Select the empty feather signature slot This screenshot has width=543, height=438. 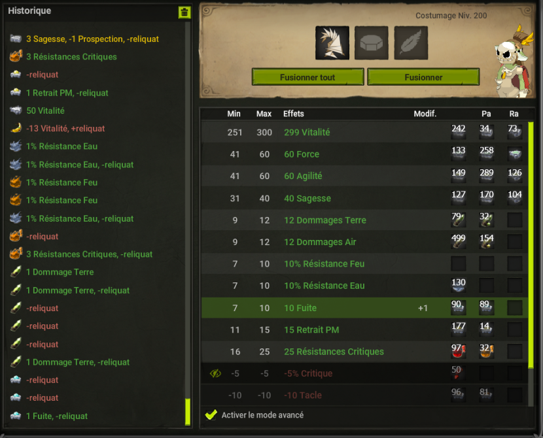[411, 43]
